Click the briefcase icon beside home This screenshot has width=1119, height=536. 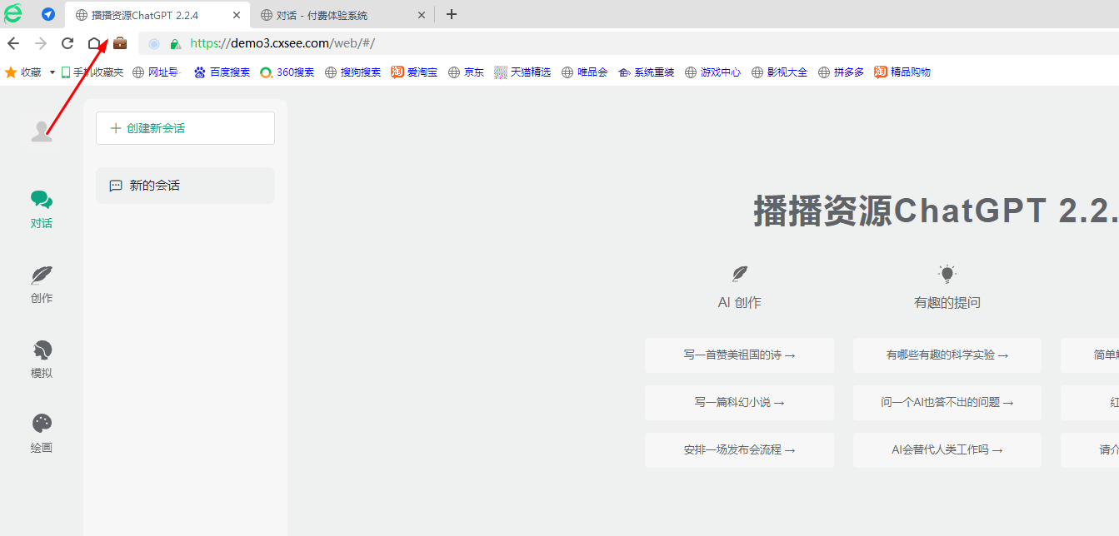pos(120,43)
